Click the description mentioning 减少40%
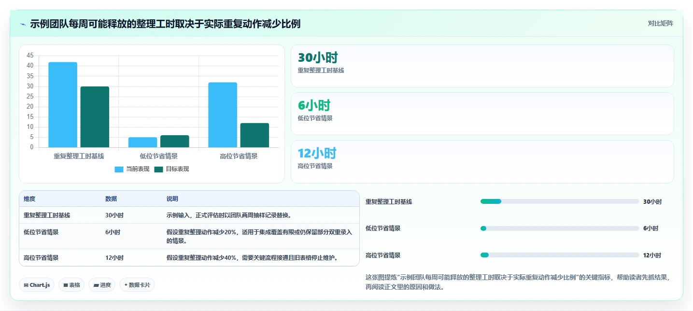 (x=252, y=258)
